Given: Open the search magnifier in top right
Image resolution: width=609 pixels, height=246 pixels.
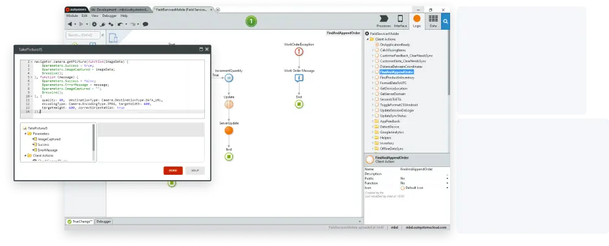Looking at the screenshot, I should pyautogui.click(x=446, y=21).
